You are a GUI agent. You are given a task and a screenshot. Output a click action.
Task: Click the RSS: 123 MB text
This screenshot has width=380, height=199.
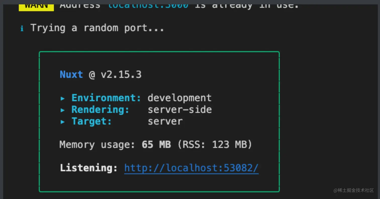215,145
